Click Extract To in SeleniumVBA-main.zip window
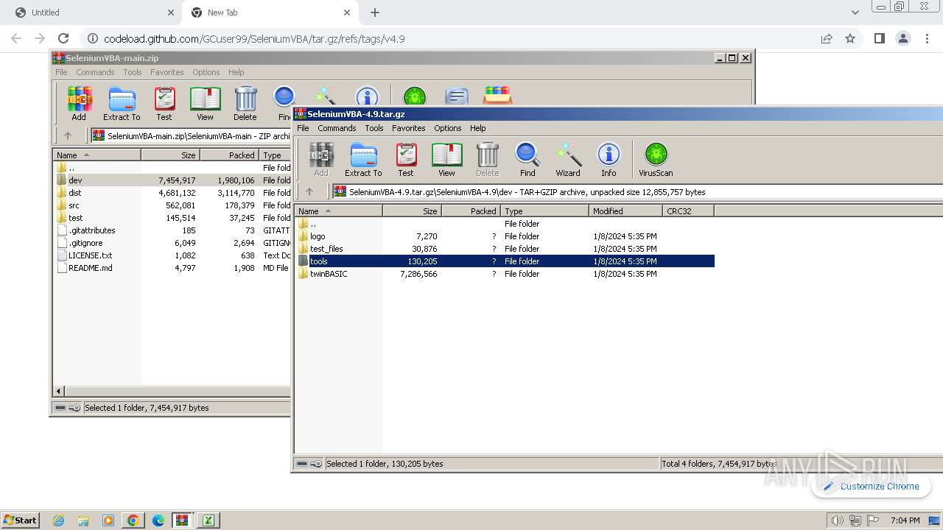The image size is (943, 530). pos(122,104)
